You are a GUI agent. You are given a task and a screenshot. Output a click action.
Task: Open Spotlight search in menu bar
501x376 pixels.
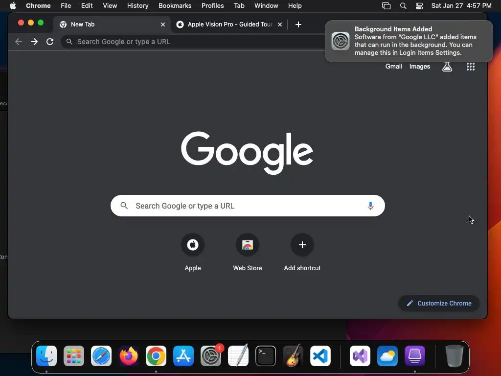(403, 5)
